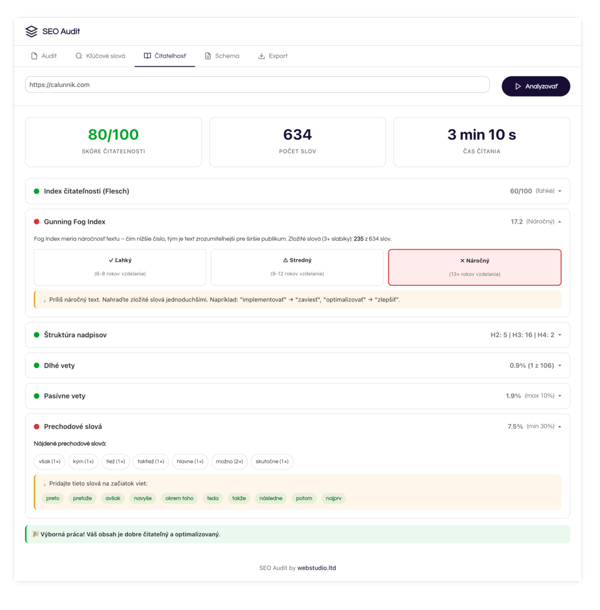Viewport: 600px width, 610px height.
Task: Click the 'následne' suggested word chip
Action: click(271, 499)
